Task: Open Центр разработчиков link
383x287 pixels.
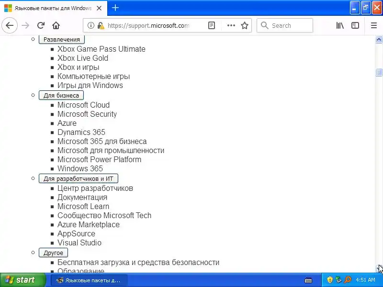Action: [x=95, y=188]
